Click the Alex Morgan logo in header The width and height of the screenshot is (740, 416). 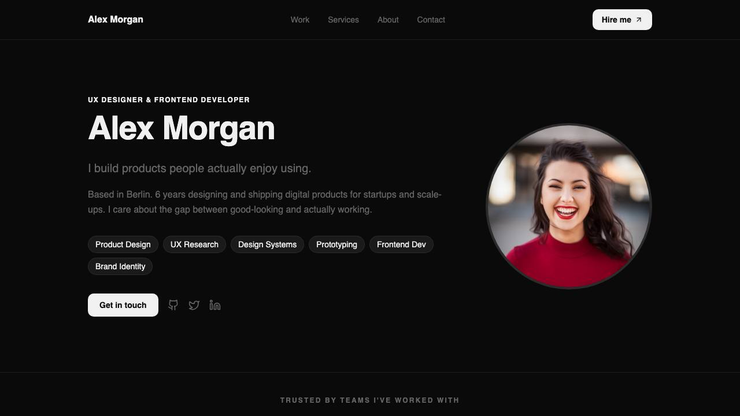[116, 20]
